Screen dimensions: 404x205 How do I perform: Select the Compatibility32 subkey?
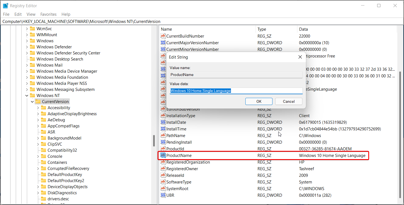point(62,150)
